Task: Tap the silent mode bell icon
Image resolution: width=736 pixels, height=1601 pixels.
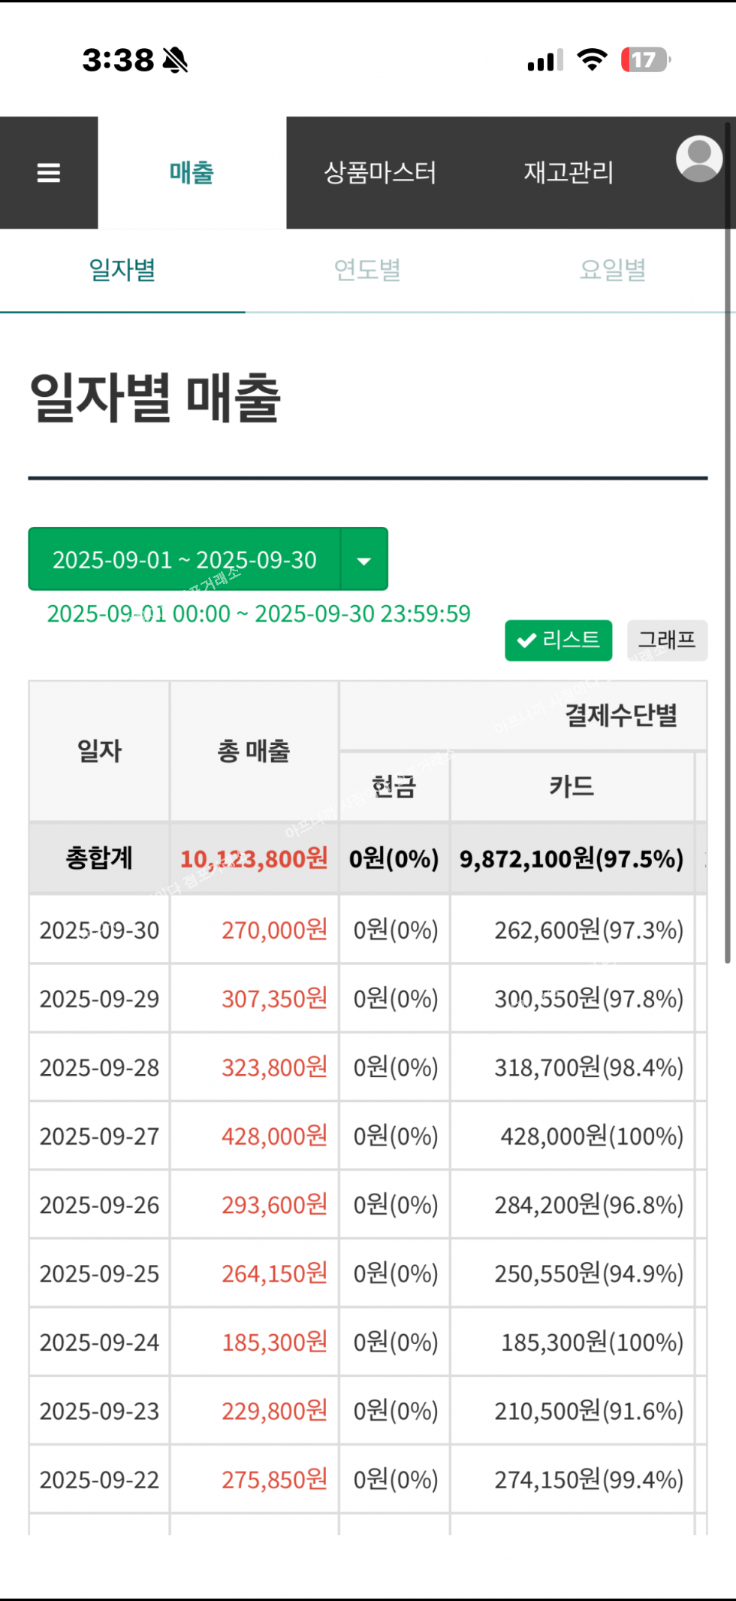Action: point(176,60)
